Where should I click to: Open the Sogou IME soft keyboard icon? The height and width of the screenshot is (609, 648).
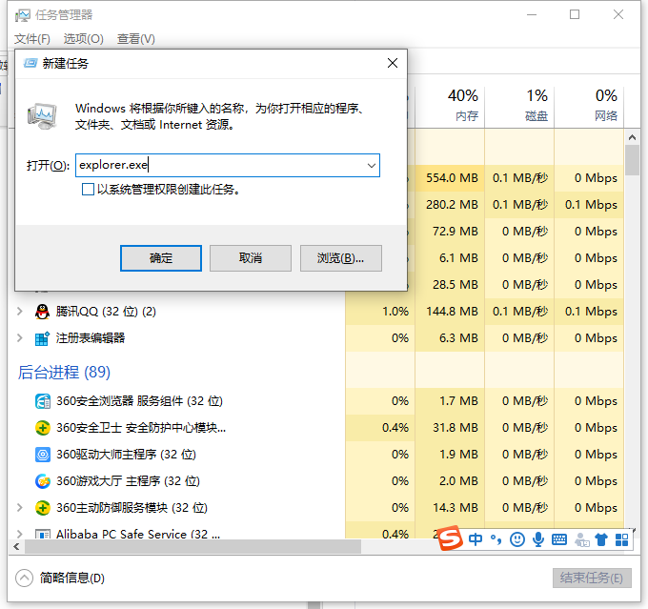[x=559, y=539]
